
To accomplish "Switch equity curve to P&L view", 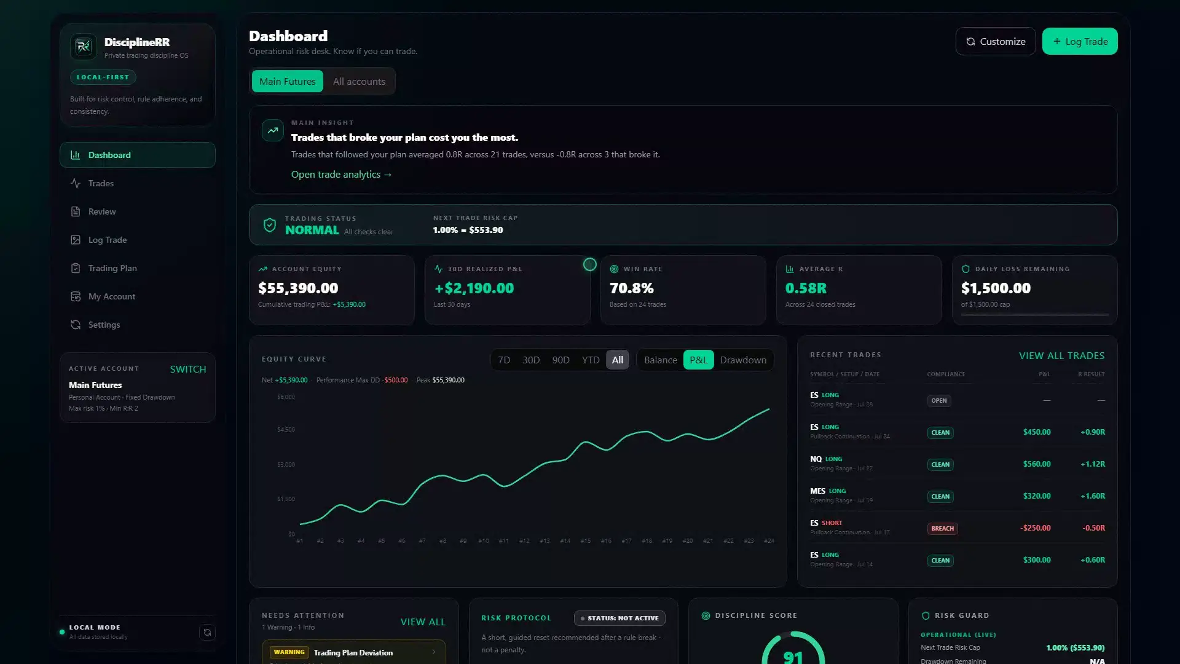I will pos(698,360).
